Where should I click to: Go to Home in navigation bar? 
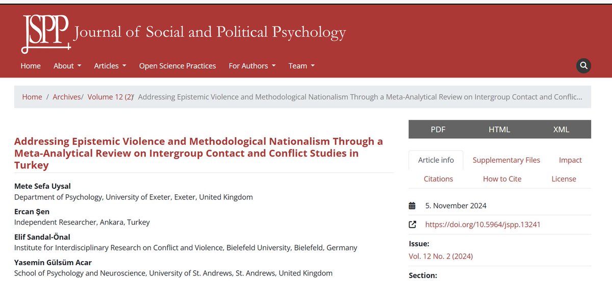coord(31,66)
